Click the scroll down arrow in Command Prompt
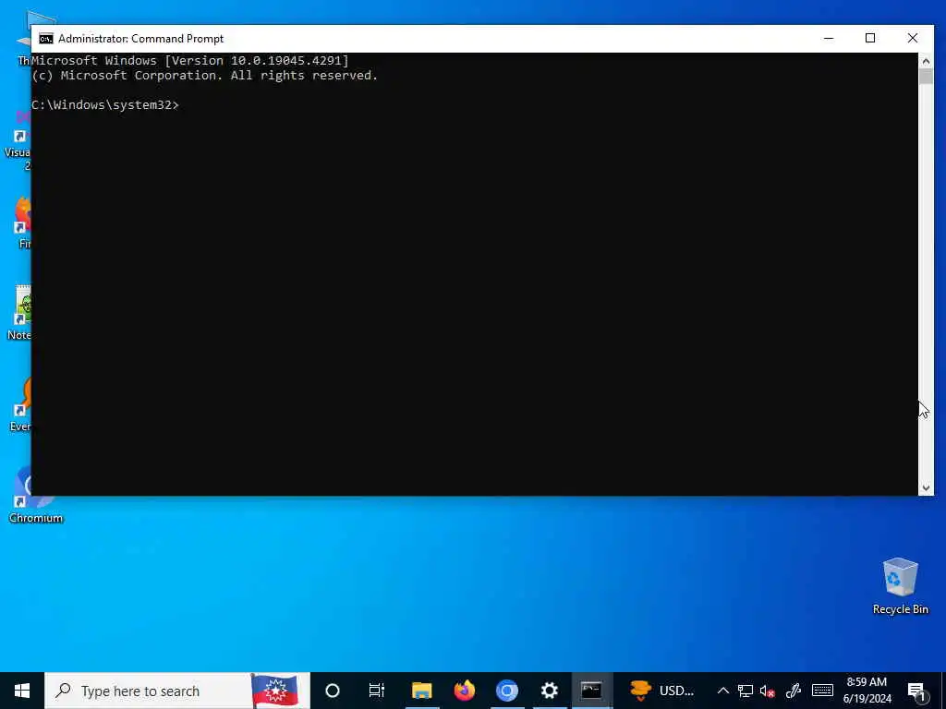The image size is (946, 709). click(x=926, y=487)
